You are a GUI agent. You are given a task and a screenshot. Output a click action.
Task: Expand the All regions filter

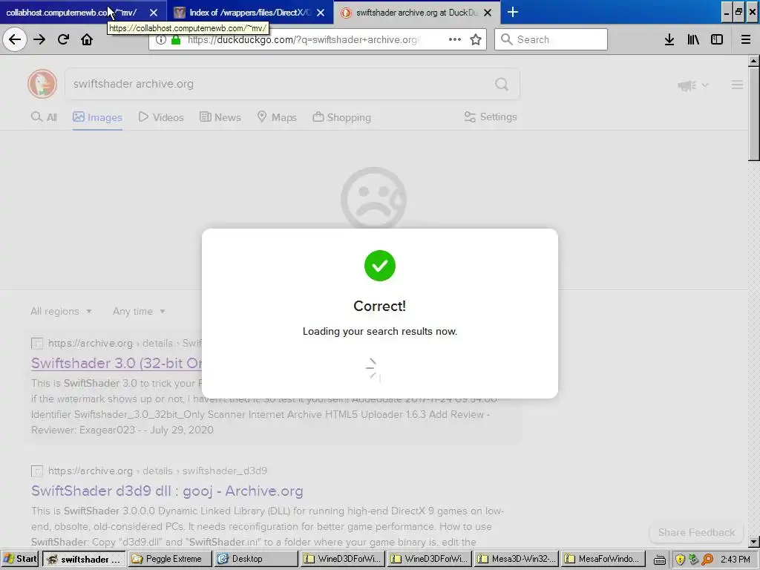[61, 311]
